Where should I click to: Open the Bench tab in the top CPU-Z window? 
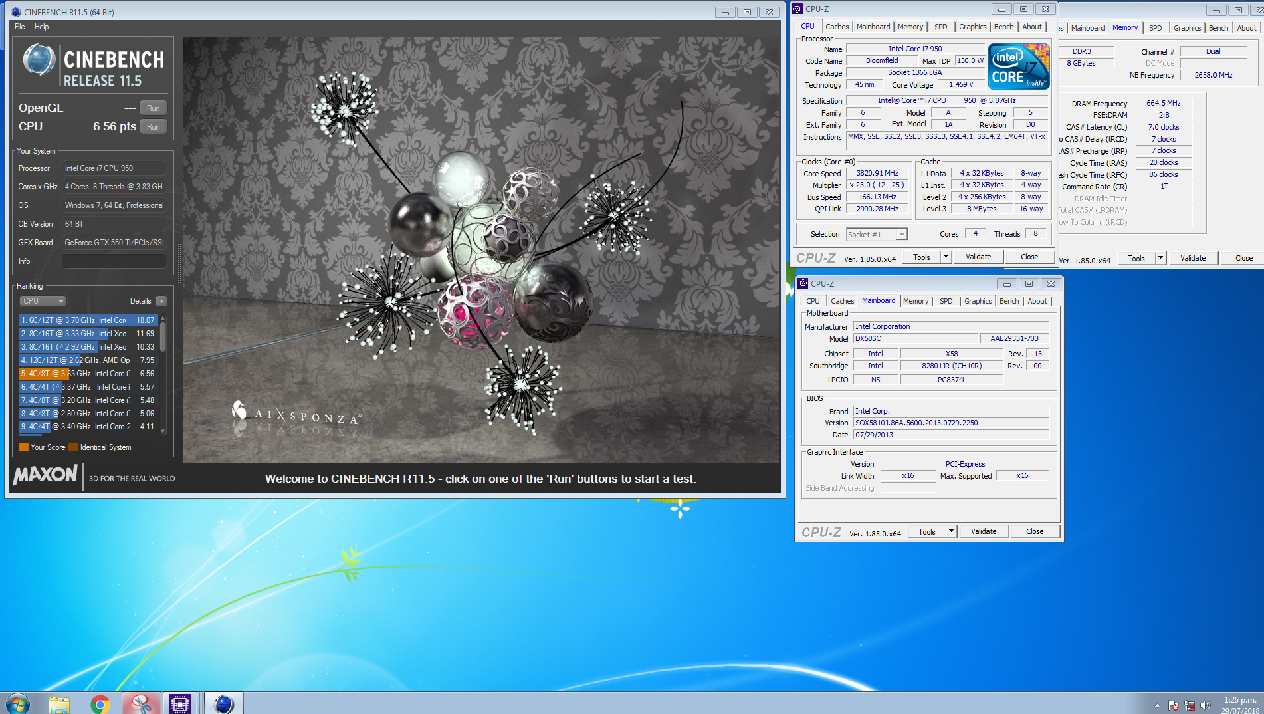[x=1004, y=27]
